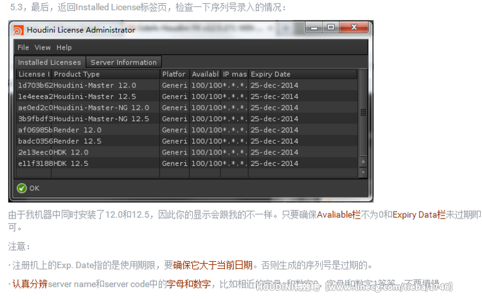Click the Platform column header

pyautogui.click(x=174, y=74)
